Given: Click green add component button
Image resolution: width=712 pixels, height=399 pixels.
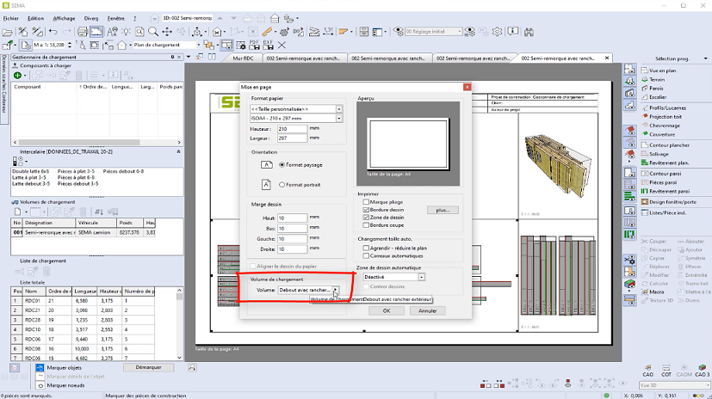Looking at the screenshot, I should (x=18, y=76).
